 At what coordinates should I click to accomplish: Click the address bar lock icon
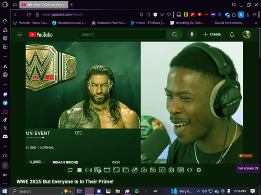click(x=37, y=15)
